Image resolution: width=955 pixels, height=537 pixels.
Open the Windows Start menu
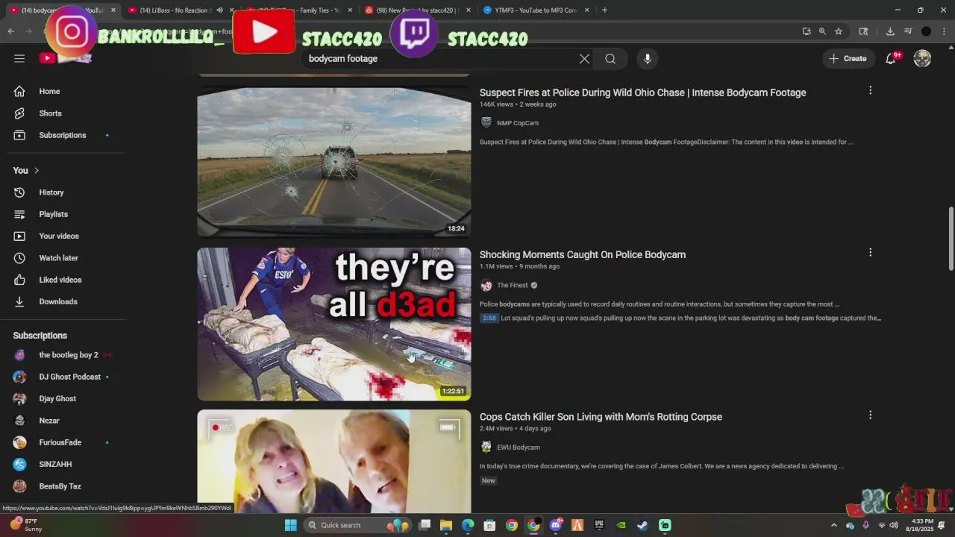coord(290,525)
